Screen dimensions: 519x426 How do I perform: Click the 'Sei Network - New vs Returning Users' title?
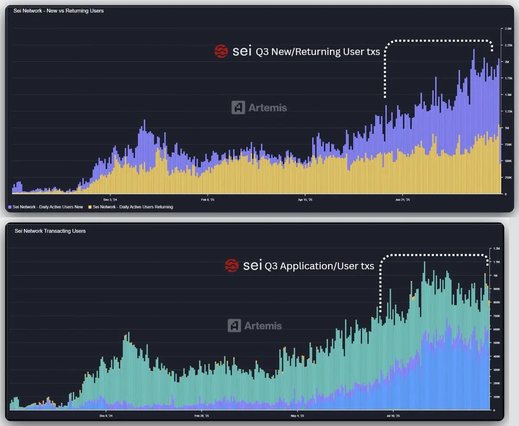59,11
